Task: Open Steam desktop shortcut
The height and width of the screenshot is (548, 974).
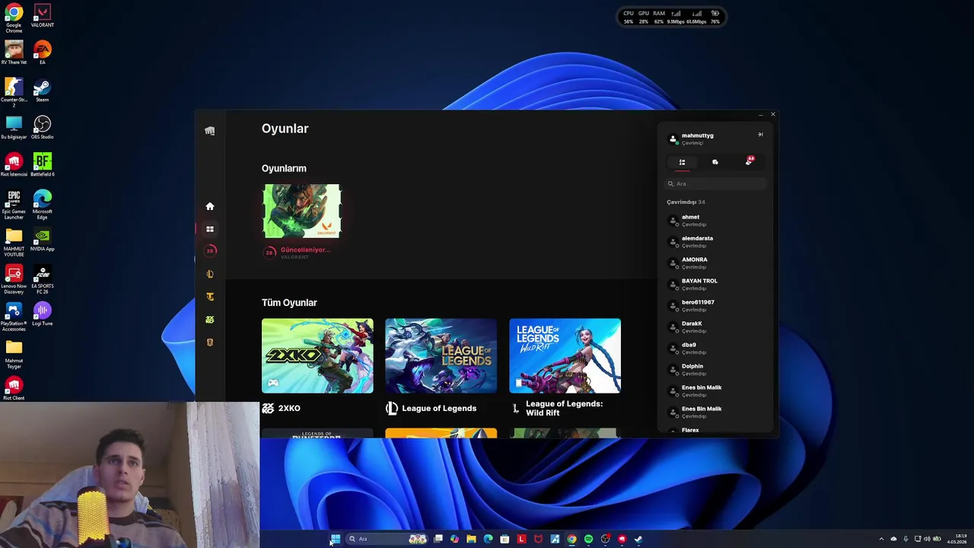Action: [x=42, y=91]
